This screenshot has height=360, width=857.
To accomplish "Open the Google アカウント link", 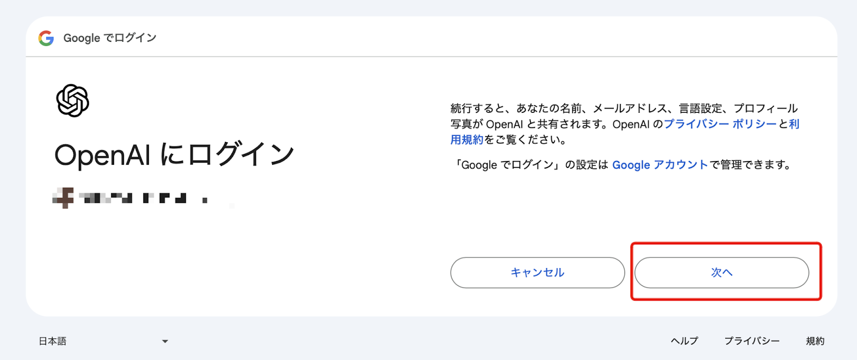I will point(660,165).
